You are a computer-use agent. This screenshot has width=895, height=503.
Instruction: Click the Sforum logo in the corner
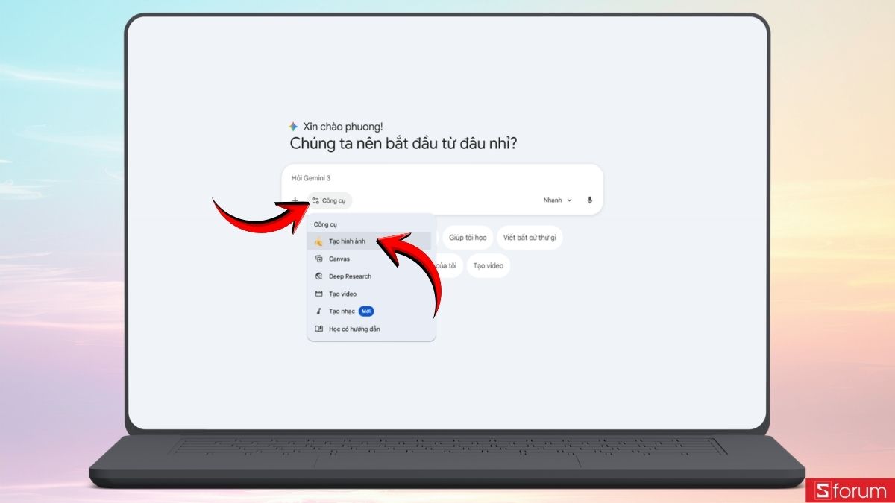tap(850, 491)
